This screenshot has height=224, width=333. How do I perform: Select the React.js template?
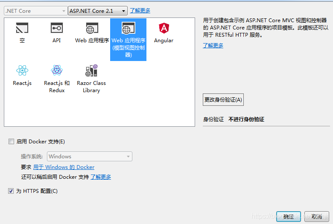coord(22,76)
